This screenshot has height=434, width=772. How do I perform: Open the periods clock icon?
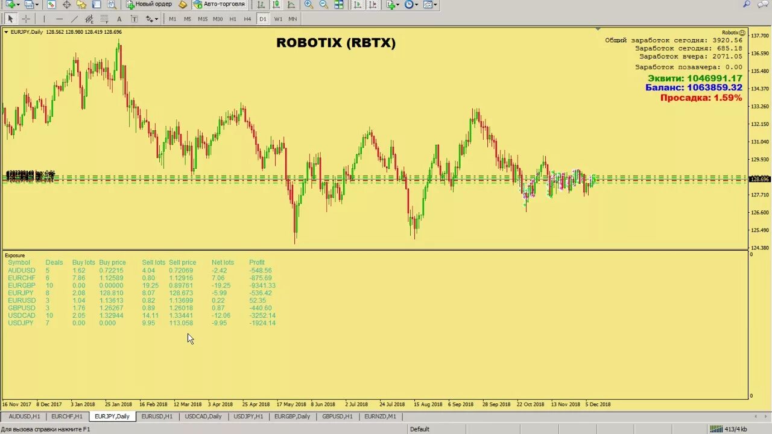point(410,4)
